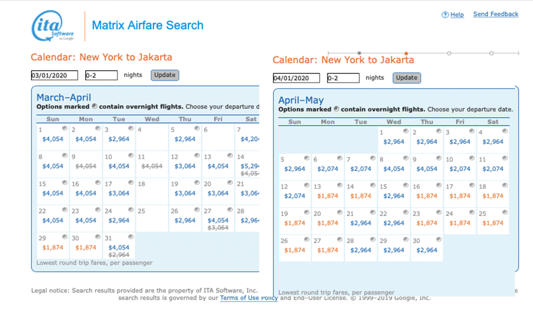Choose April 6 fare of $2,074
Image resolution: width=533 pixels, height=320 pixels.
tap(328, 169)
